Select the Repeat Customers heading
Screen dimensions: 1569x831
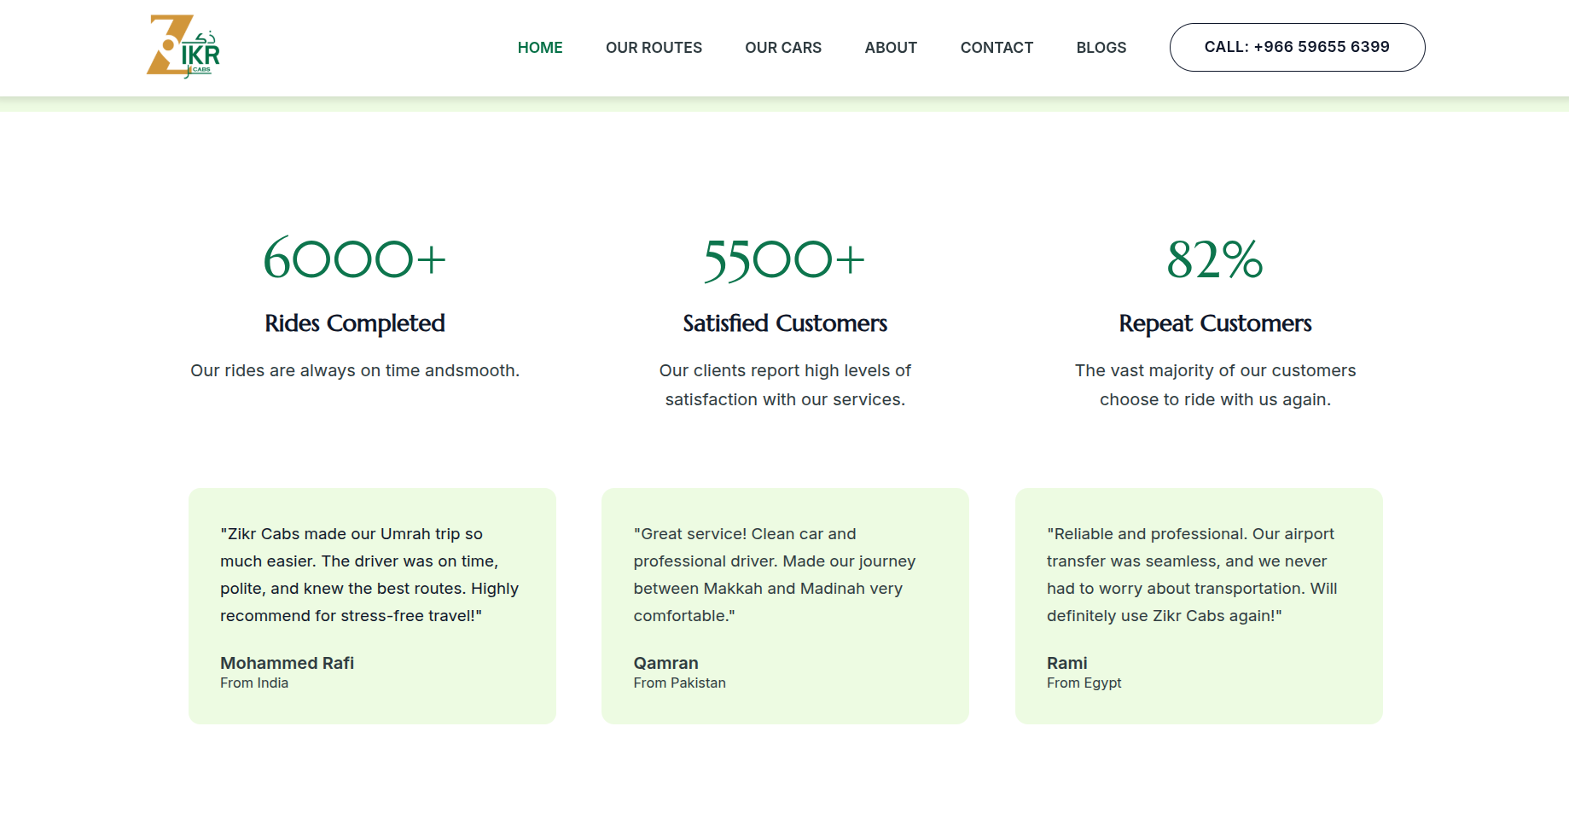[x=1214, y=323]
